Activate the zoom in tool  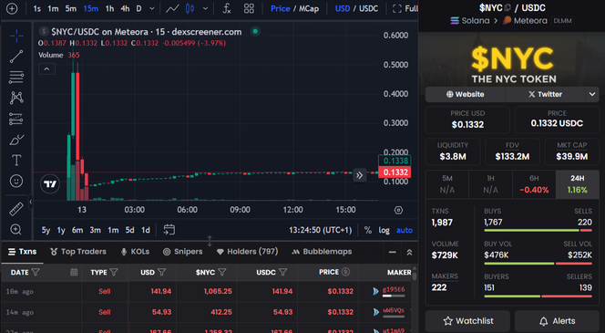(16, 230)
